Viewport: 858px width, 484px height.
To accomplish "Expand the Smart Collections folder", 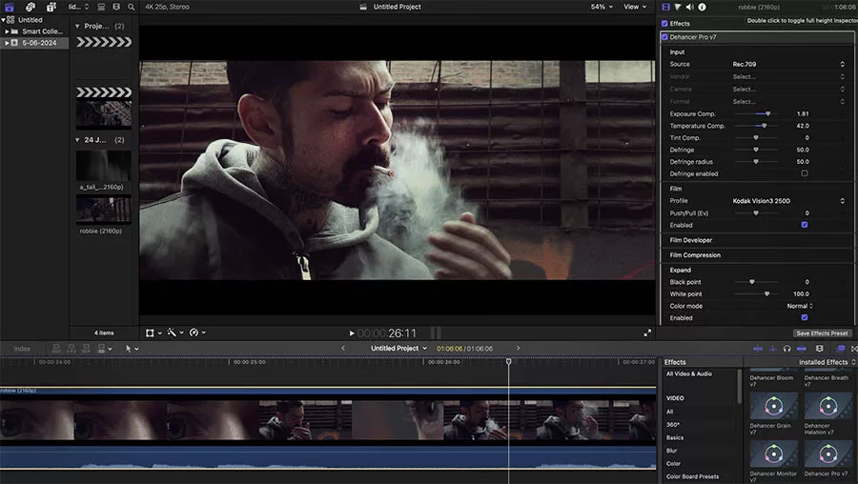I will click(7, 30).
